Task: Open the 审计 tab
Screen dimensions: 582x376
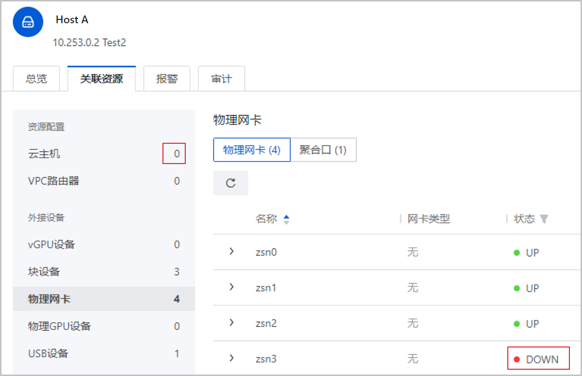Action: pyautogui.click(x=221, y=79)
